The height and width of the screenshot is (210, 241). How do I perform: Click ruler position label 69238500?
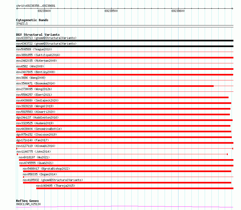click(x=111, y=11)
